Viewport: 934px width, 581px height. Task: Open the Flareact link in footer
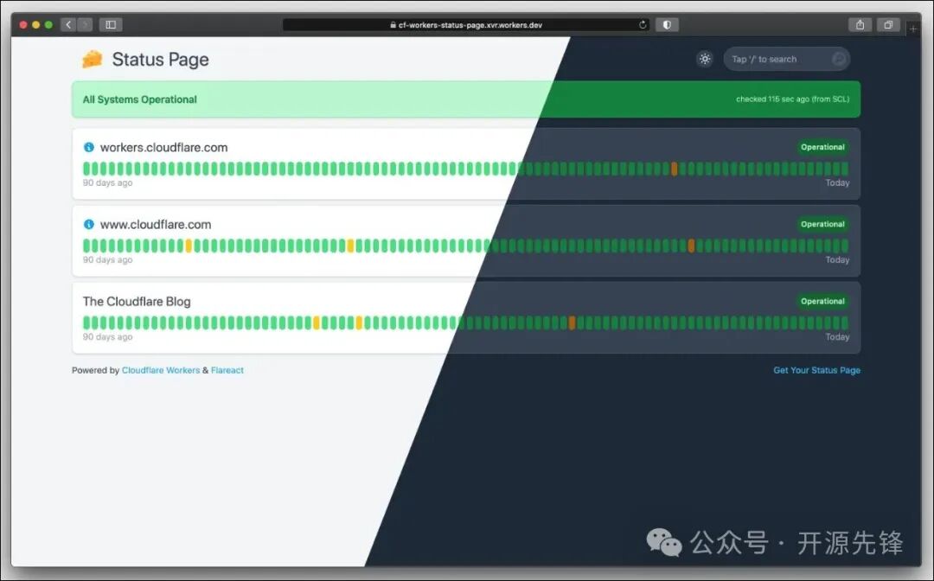click(x=227, y=370)
